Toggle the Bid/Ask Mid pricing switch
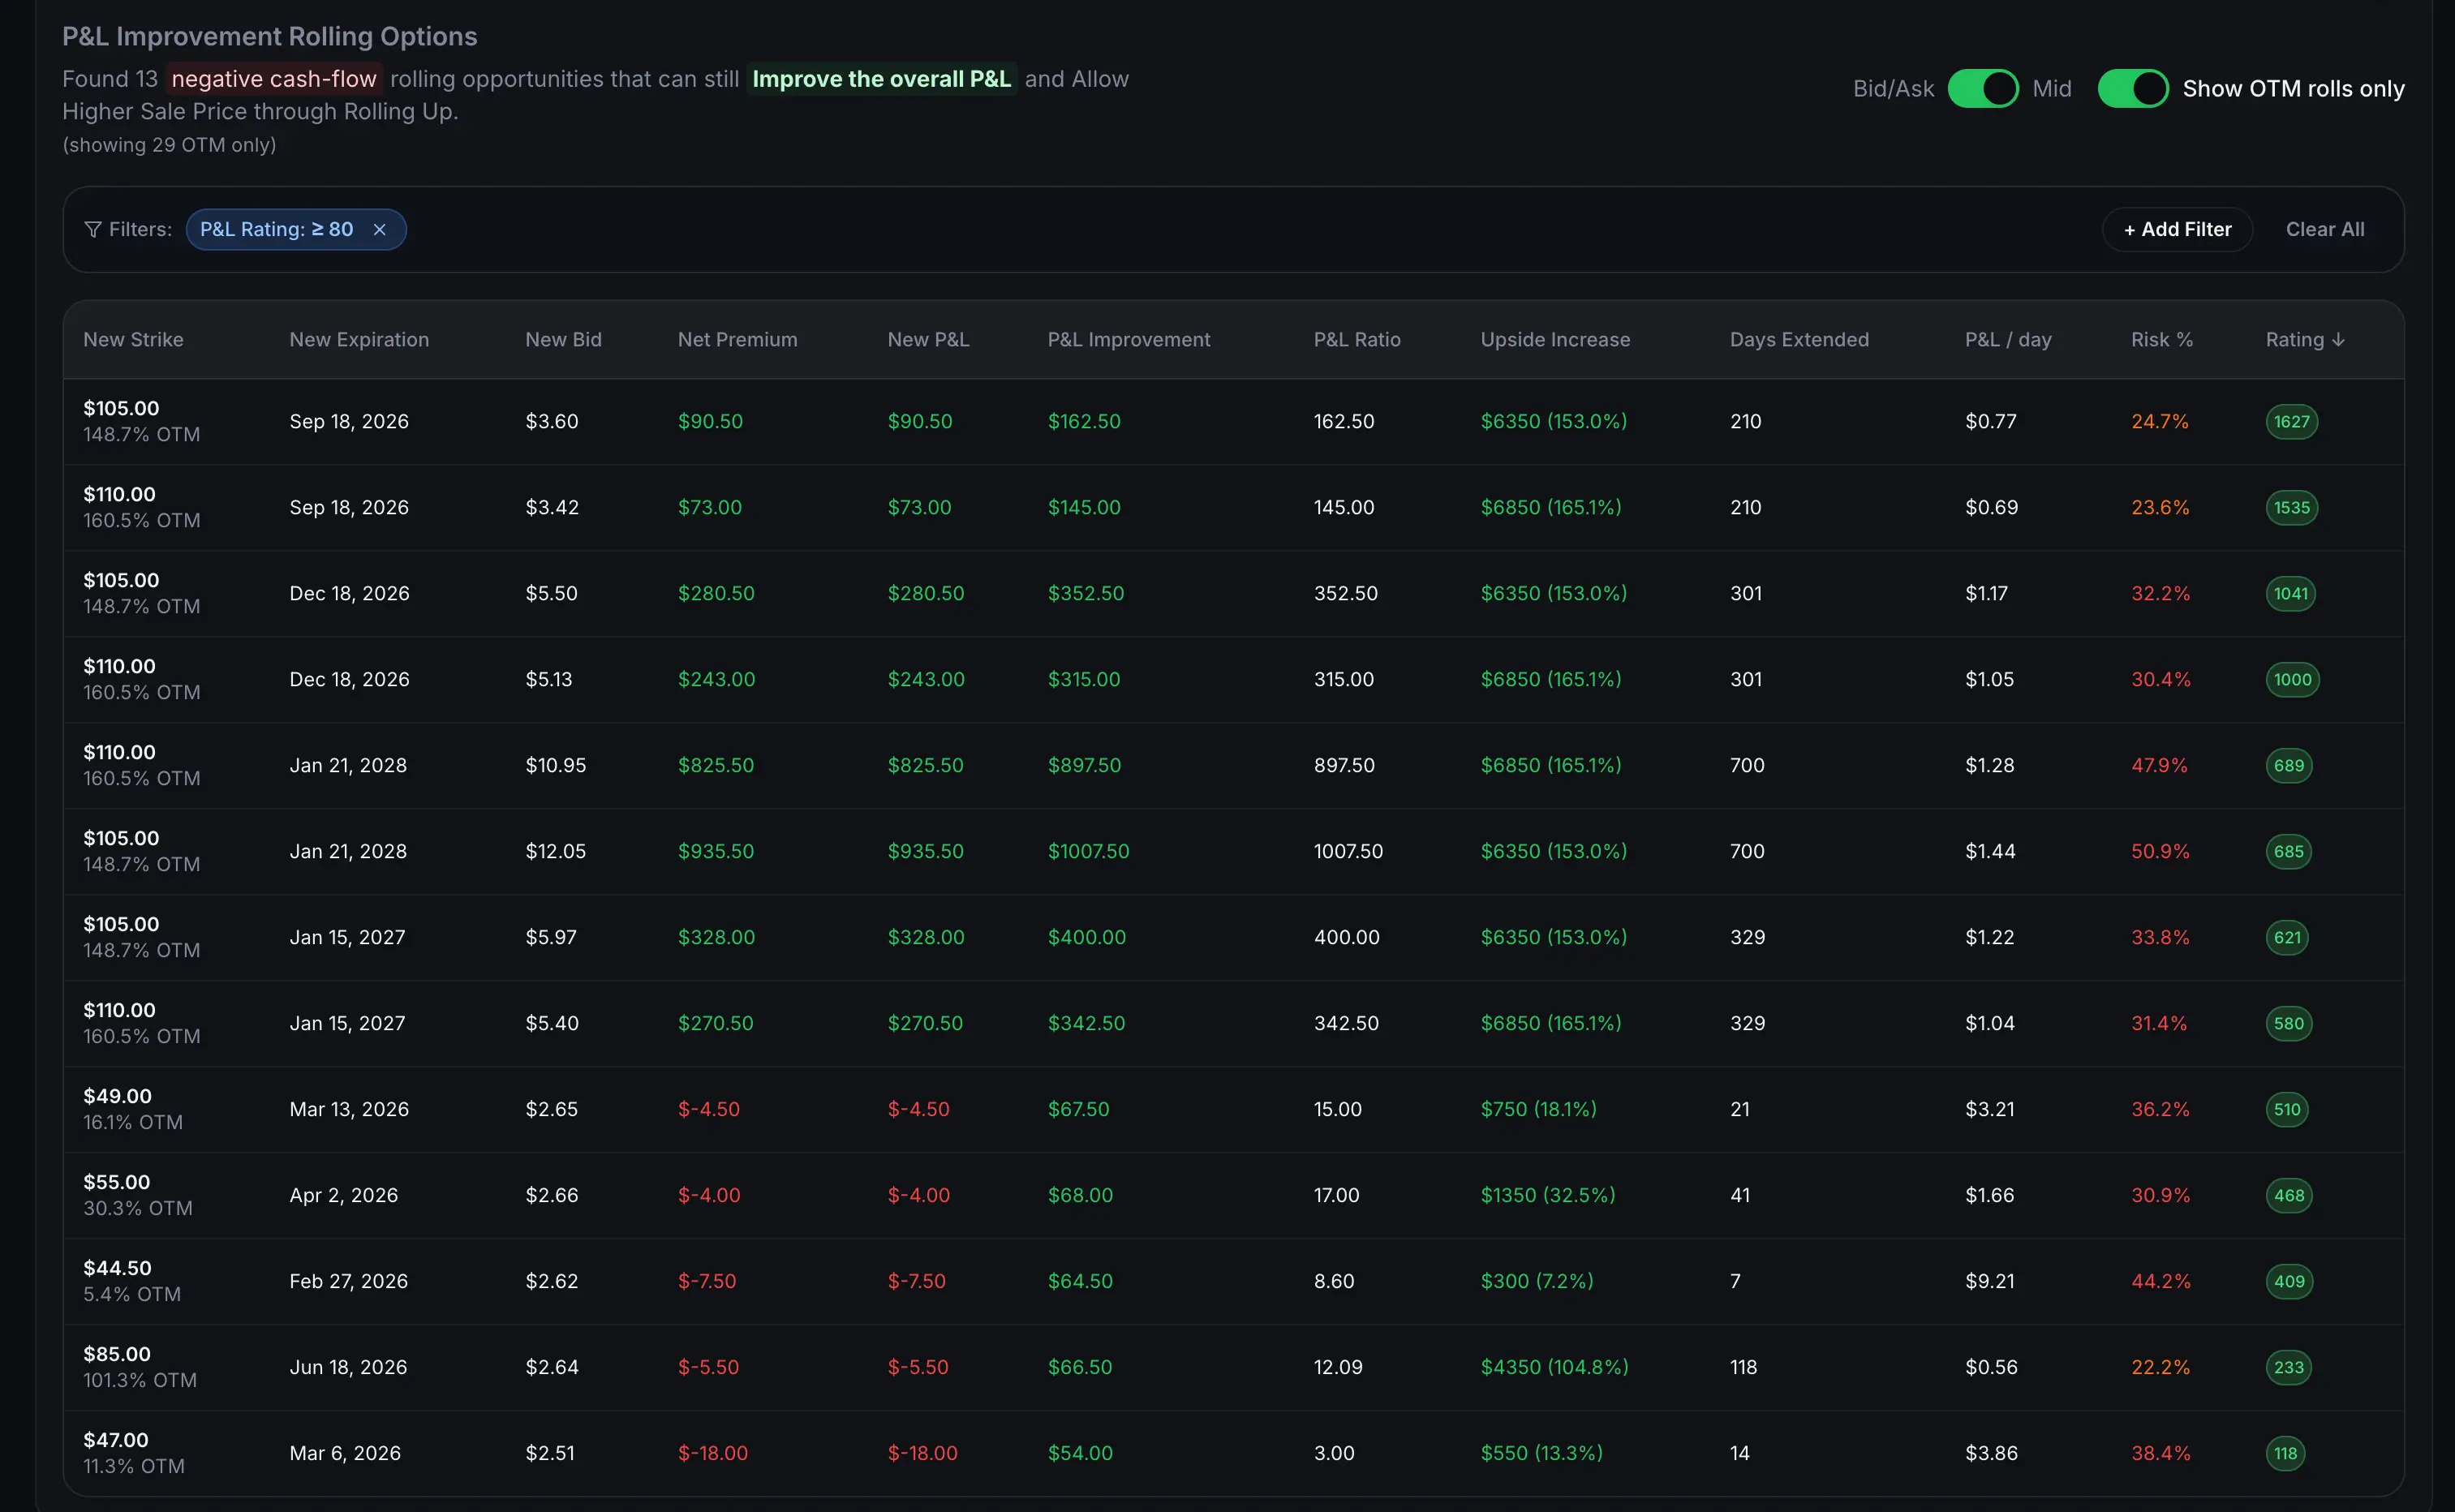 coord(1983,88)
